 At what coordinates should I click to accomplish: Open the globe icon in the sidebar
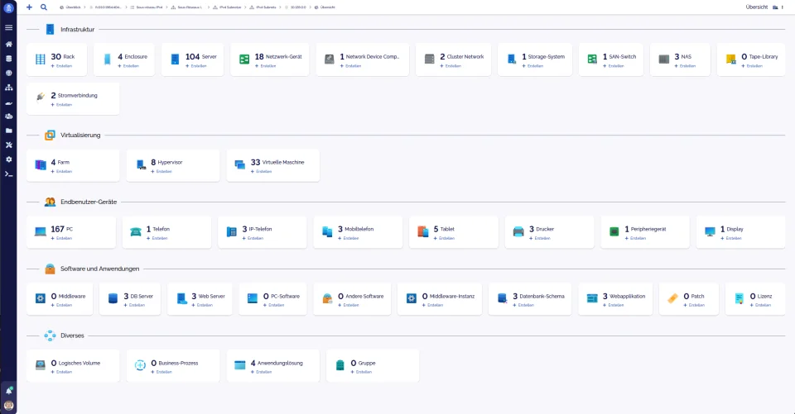(x=8, y=73)
